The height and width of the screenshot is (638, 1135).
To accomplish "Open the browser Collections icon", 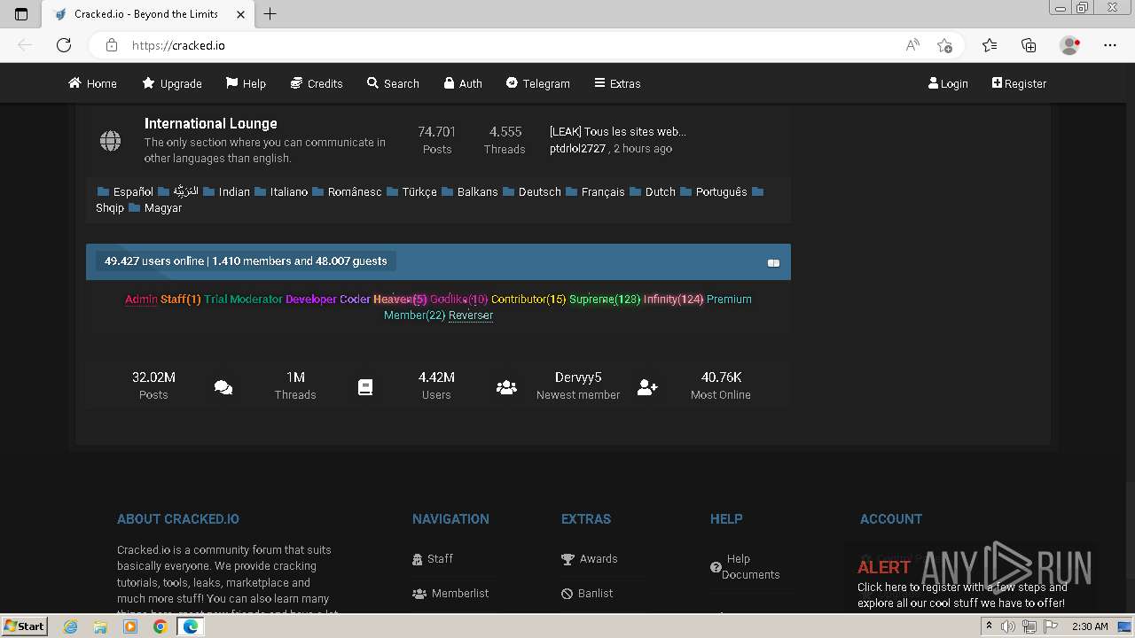I will coord(1029,45).
